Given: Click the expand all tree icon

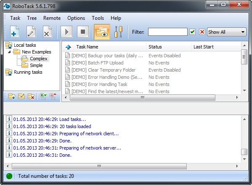Looking at the screenshot, I should (43, 97).
